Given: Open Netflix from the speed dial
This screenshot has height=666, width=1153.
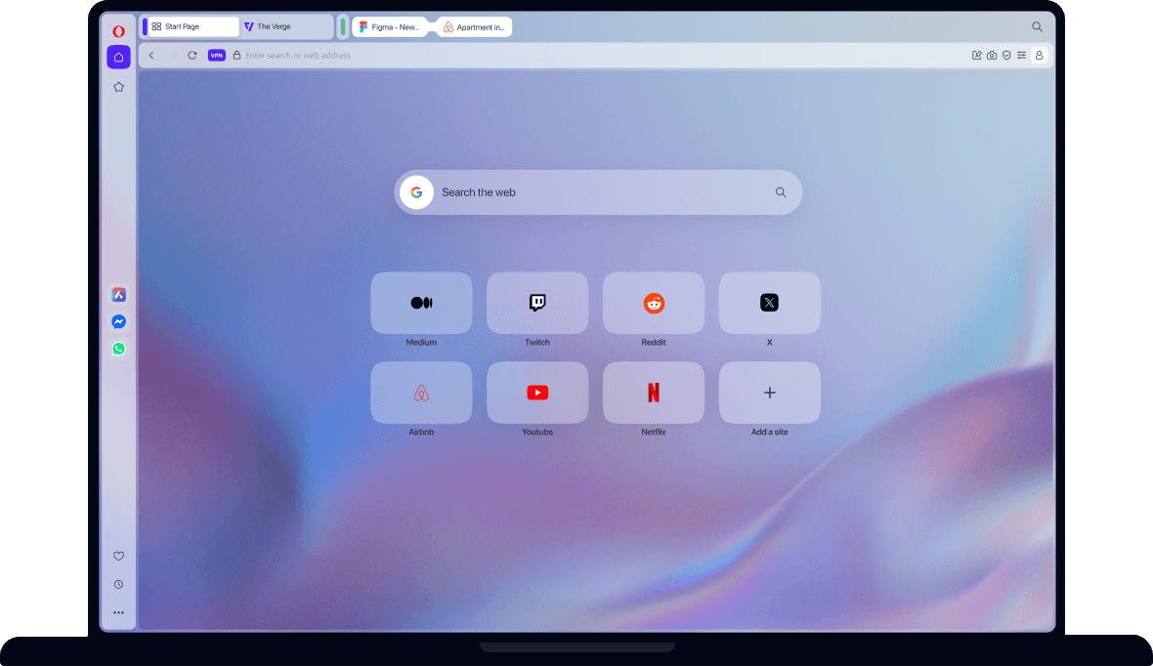Looking at the screenshot, I should pyautogui.click(x=653, y=393).
